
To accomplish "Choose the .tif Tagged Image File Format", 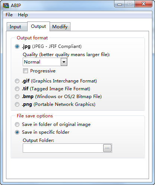I will [x=17, y=89].
